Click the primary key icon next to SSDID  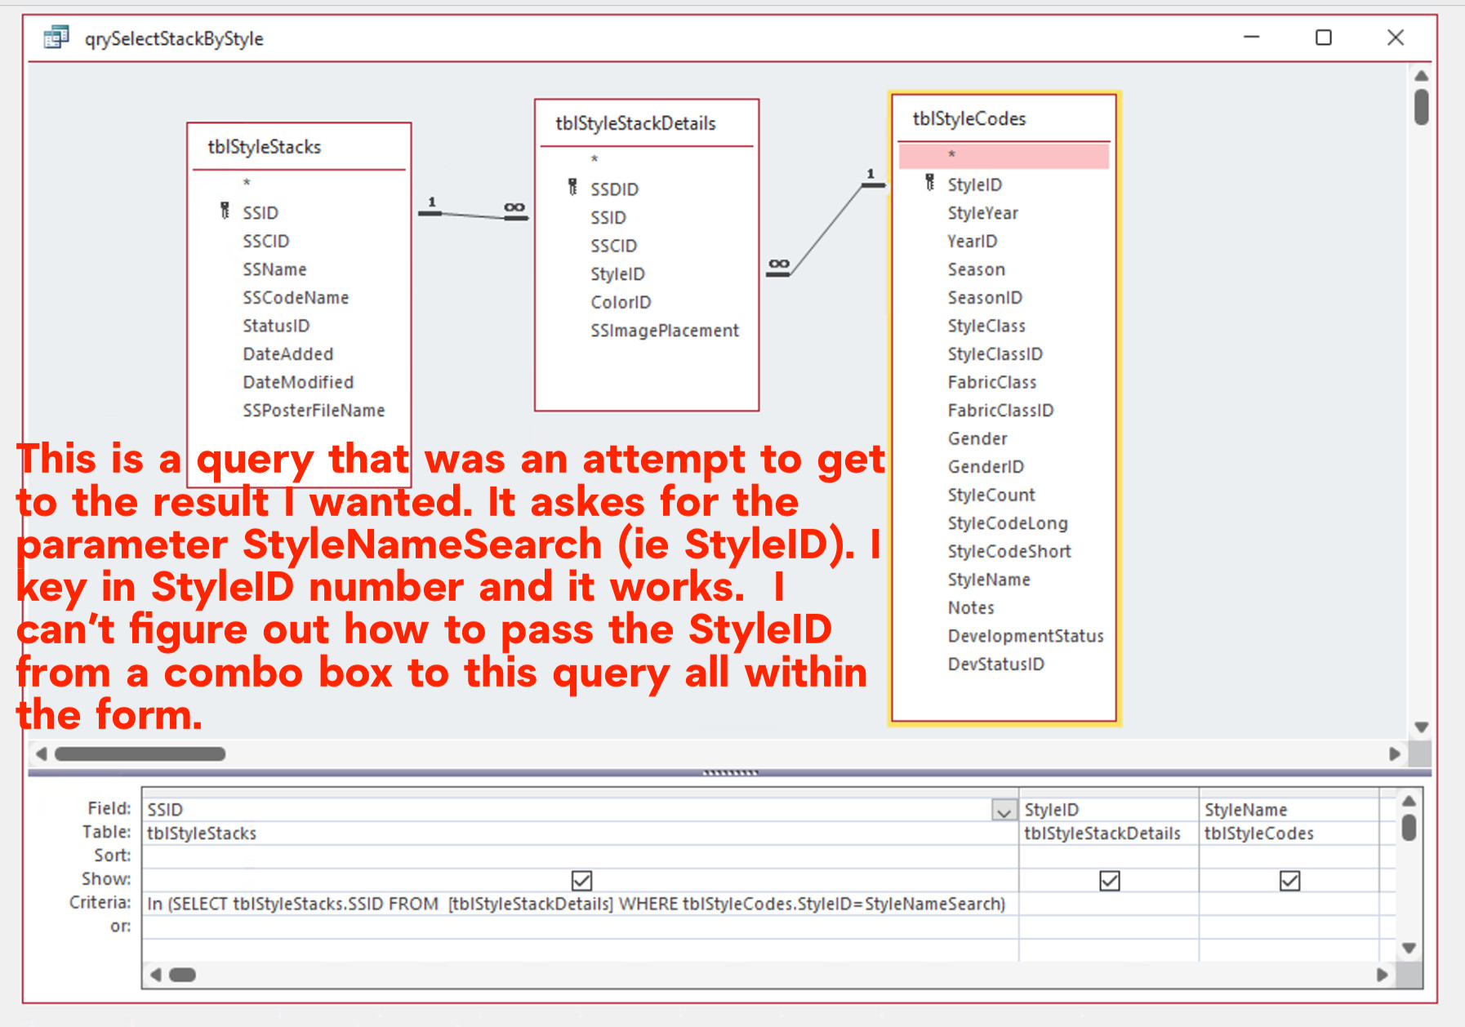(572, 188)
